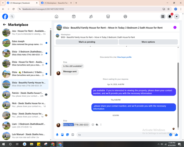
Task: Click the More options button
Action: coord(148,42)
